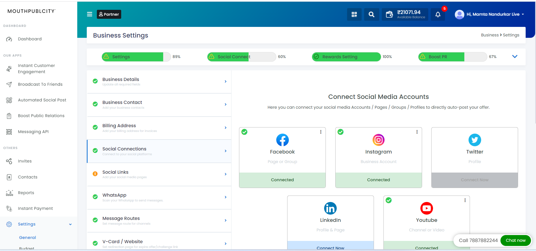Click the Boost Public Relations icon

tap(9, 116)
